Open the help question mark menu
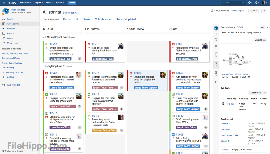Viewport: 270px width, 154px height. 250,3
